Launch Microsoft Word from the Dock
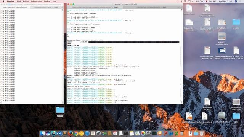 pyautogui.click(x=171, y=133)
